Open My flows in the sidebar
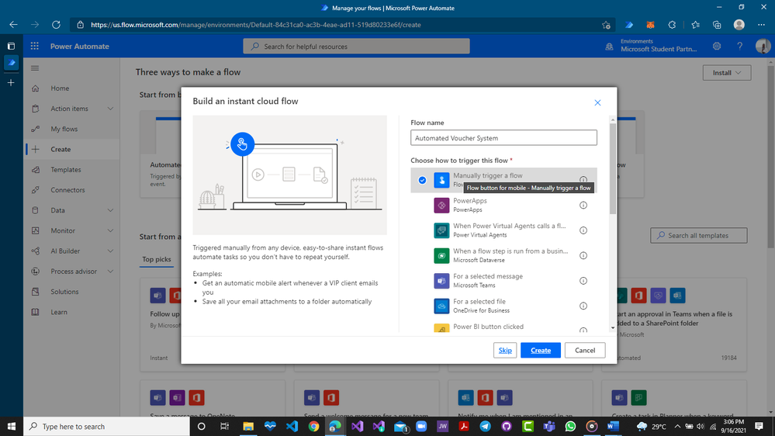 pyautogui.click(x=64, y=129)
